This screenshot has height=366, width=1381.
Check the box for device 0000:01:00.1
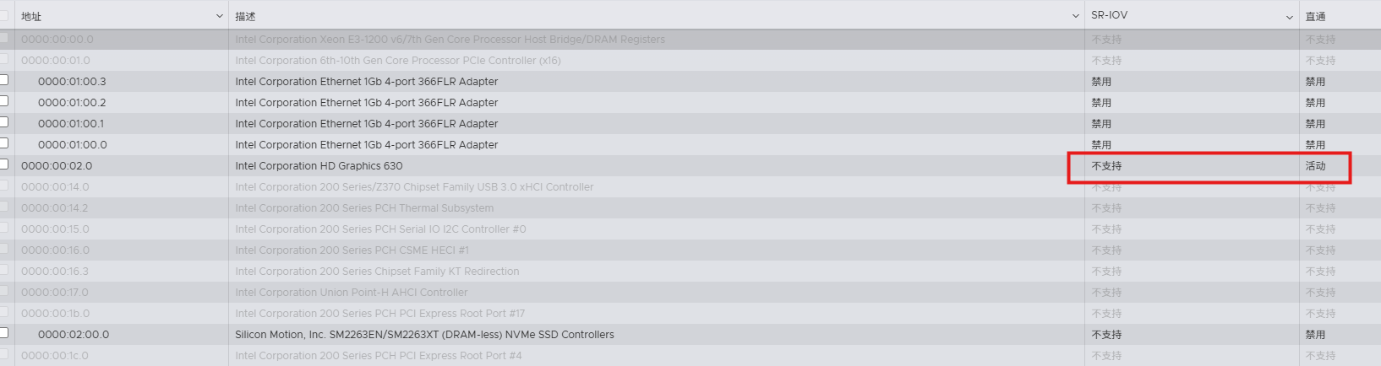[4, 122]
